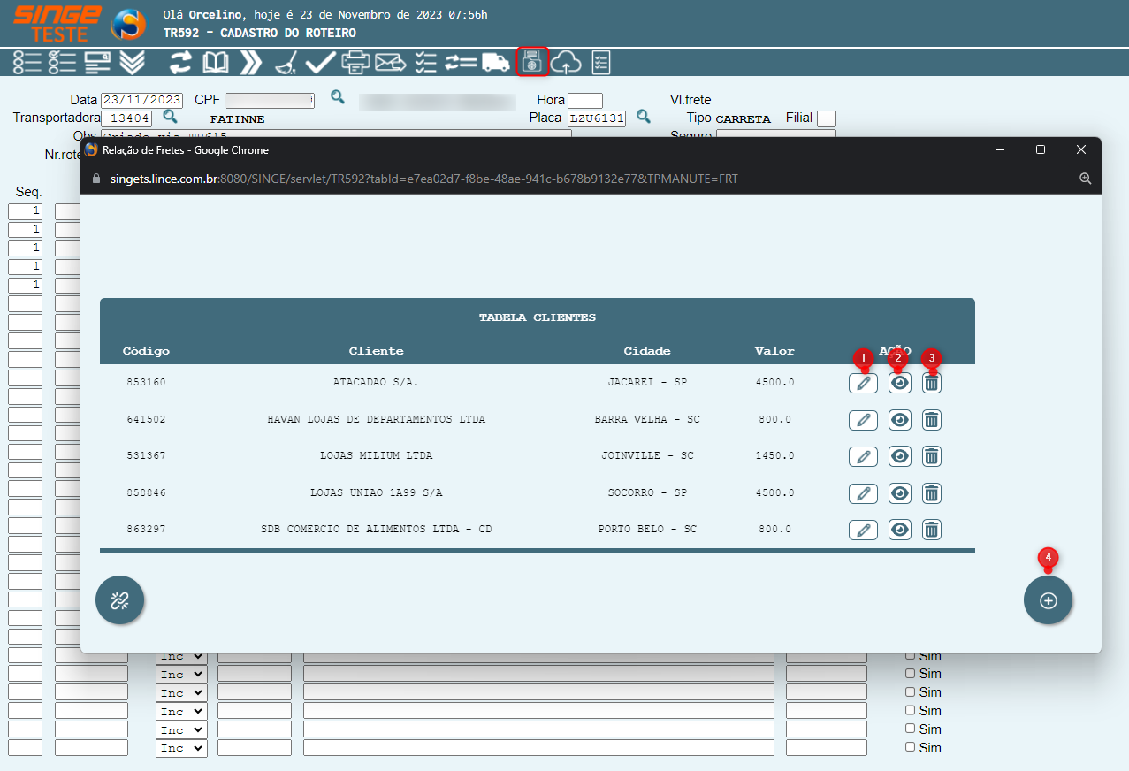This screenshot has width=1129, height=771.
Task: Delete the LOJAS UNIAO 1A99 S/A row
Action: pos(931,493)
